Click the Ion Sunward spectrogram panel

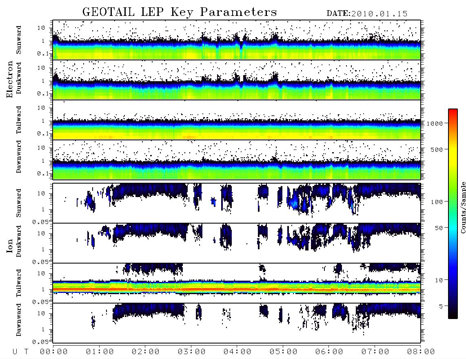click(x=237, y=203)
